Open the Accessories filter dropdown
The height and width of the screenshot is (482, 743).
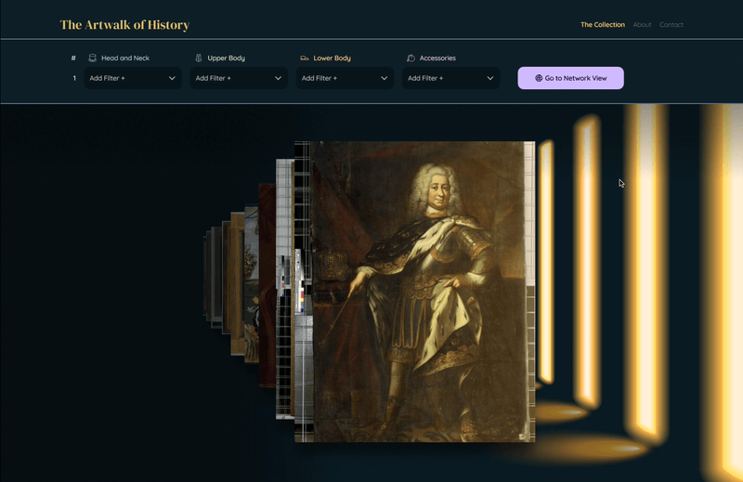tap(450, 78)
